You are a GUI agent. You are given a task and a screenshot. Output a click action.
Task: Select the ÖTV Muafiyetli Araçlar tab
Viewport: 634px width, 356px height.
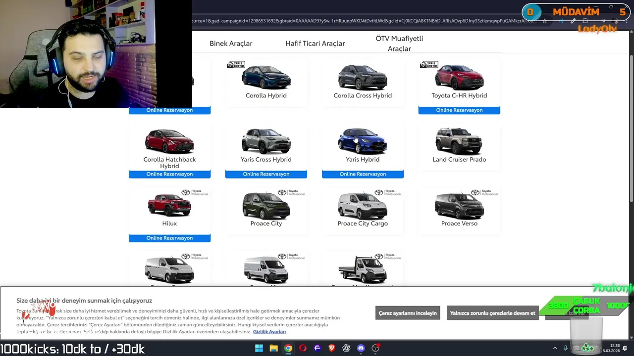point(399,44)
